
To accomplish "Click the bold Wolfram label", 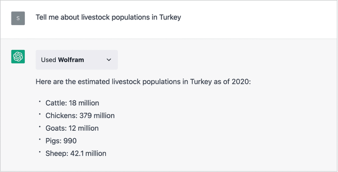I will 71,60.
